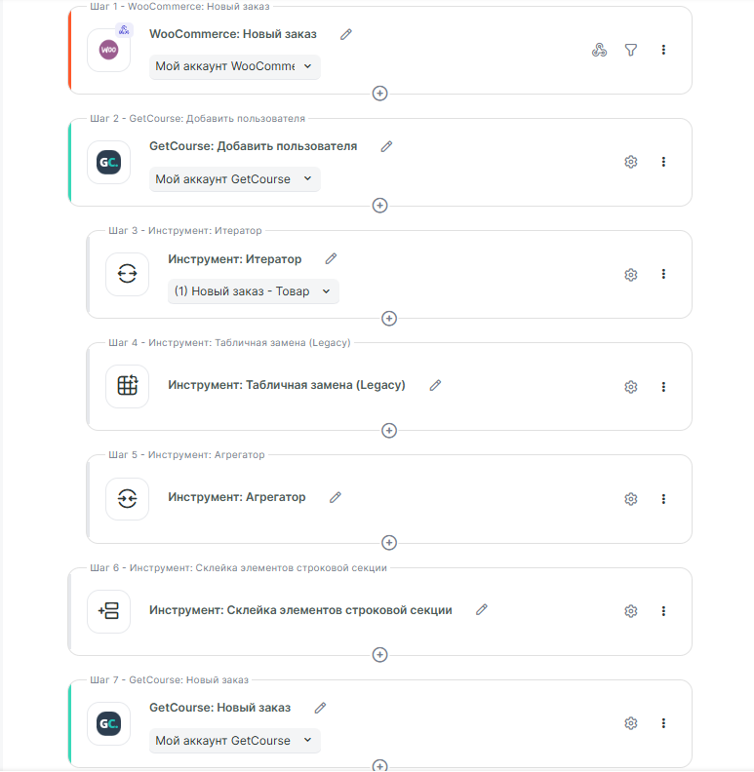Rename the Агрегатор step via pencil icon
Image resolution: width=754 pixels, height=772 pixels.
pyautogui.click(x=336, y=497)
